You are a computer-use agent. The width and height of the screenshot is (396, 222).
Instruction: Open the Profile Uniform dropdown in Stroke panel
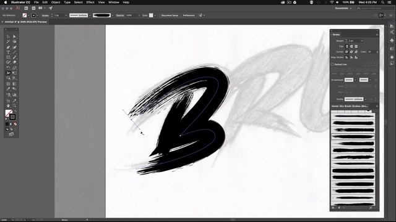[365, 99]
